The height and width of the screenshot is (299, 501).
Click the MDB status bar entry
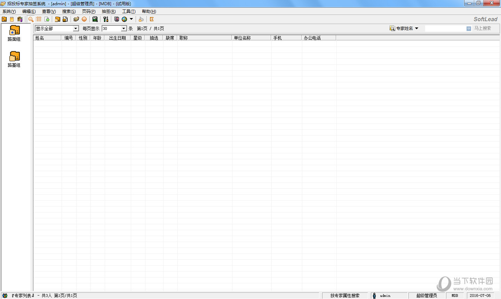click(455, 296)
